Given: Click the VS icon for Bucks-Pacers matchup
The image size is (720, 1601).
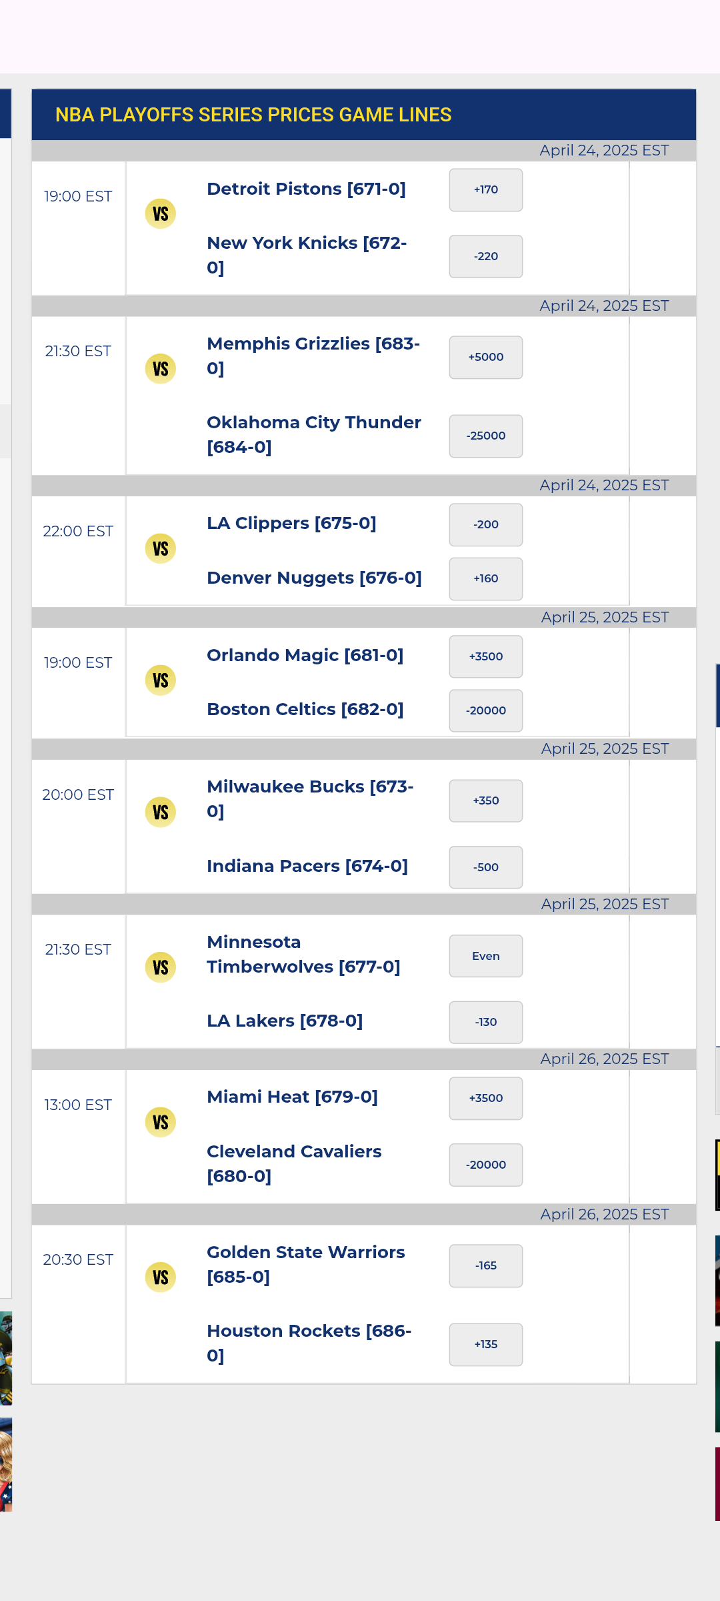Looking at the screenshot, I should (x=161, y=813).
